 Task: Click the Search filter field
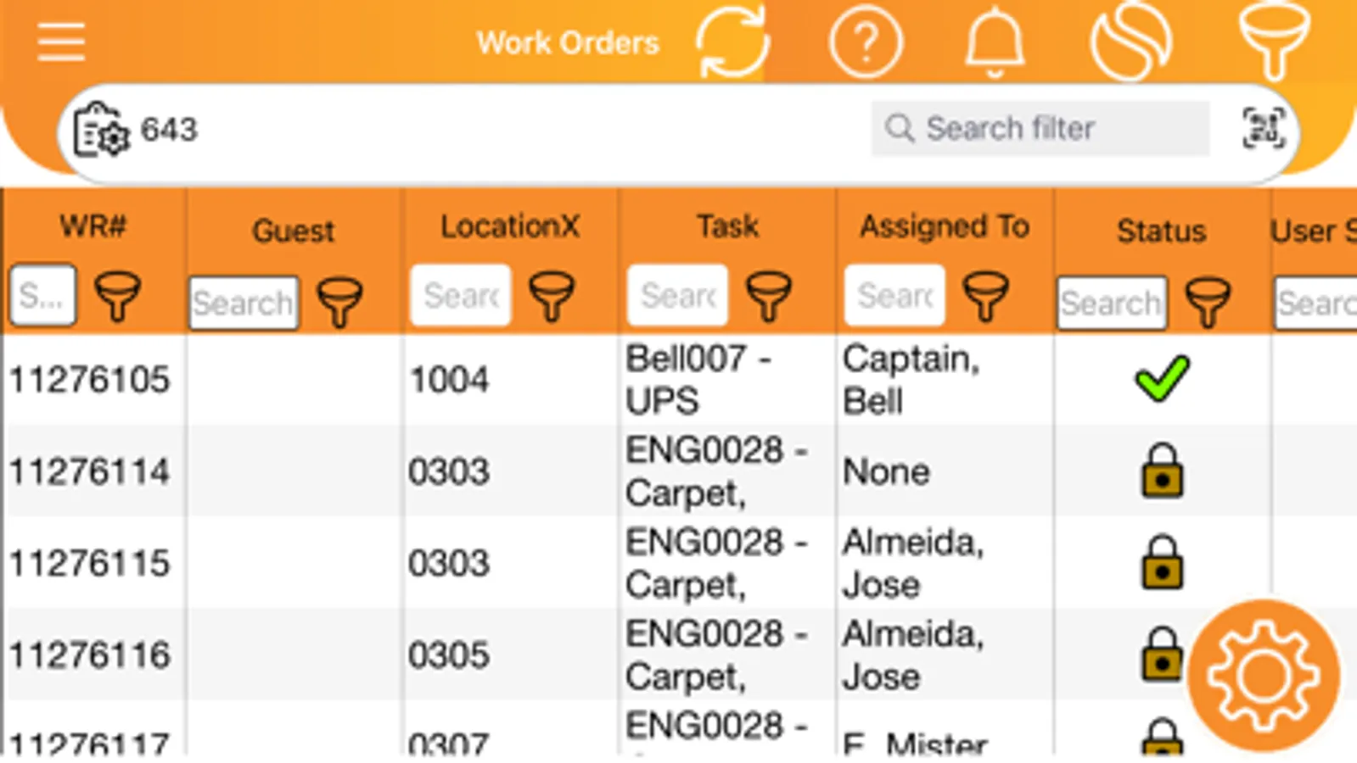pos(1040,129)
